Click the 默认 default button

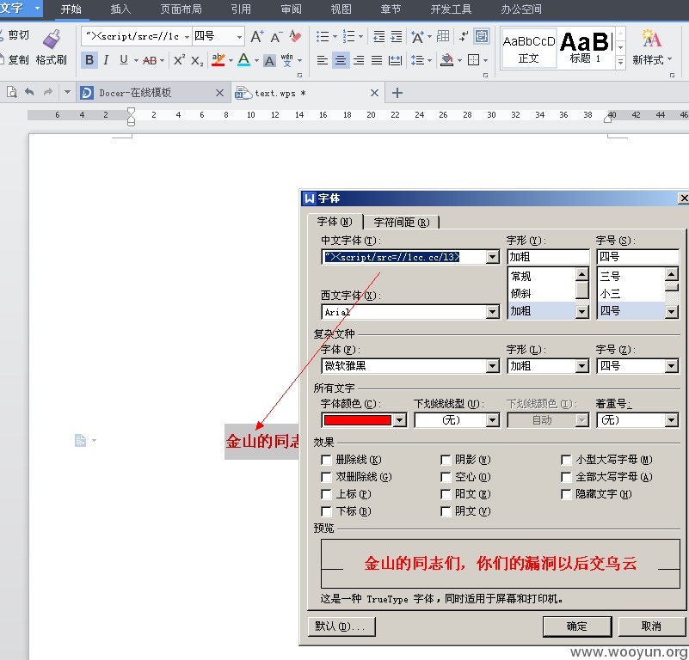(341, 626)
